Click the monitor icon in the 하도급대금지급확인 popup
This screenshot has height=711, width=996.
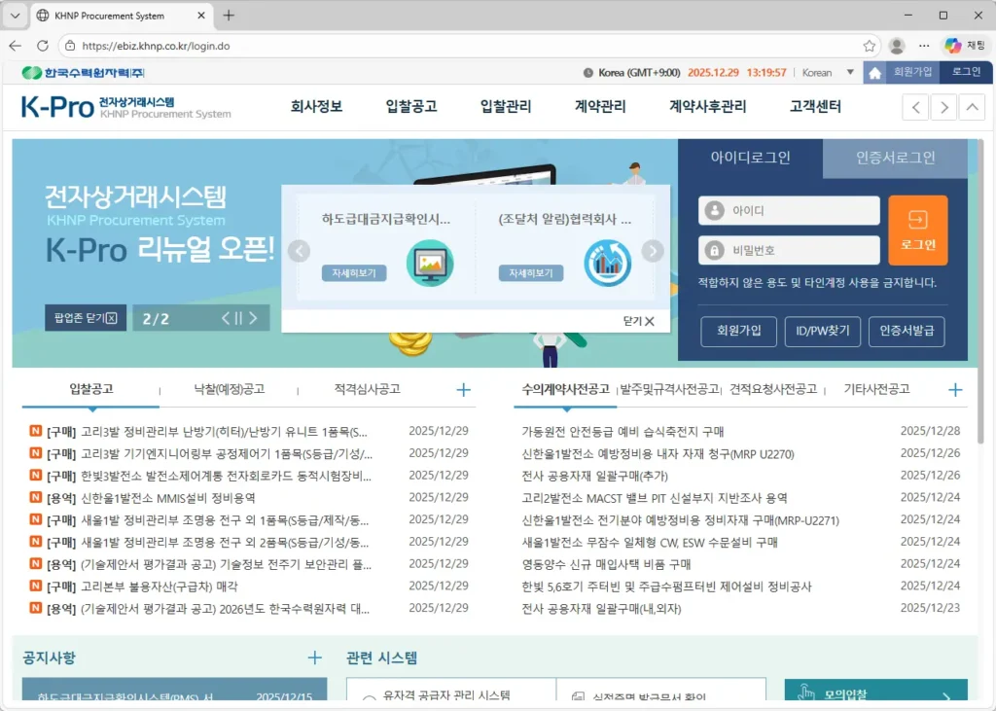point(429,262)
